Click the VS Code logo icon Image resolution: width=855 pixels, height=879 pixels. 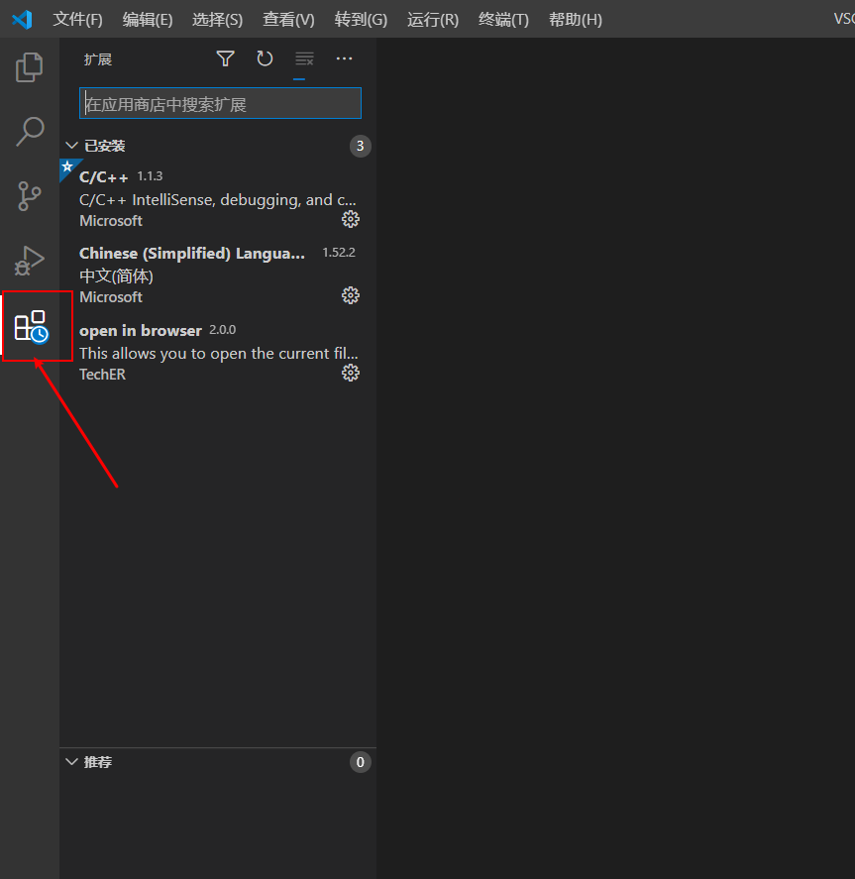pos(23,20)
